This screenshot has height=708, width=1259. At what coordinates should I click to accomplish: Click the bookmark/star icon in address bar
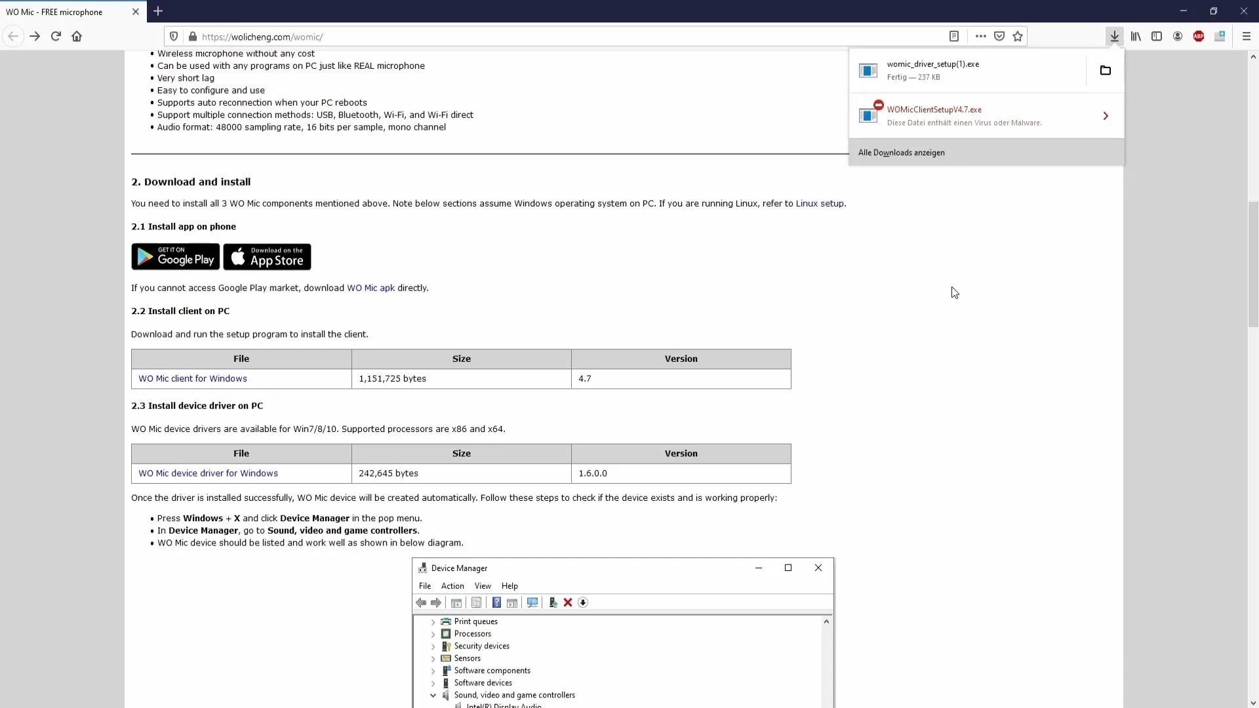click(1018, 36)
